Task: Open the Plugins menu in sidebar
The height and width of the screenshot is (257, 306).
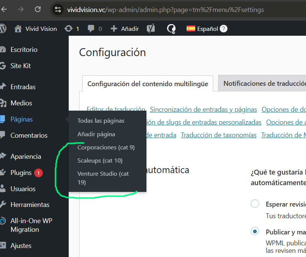Action: click(x=21, y=173)
